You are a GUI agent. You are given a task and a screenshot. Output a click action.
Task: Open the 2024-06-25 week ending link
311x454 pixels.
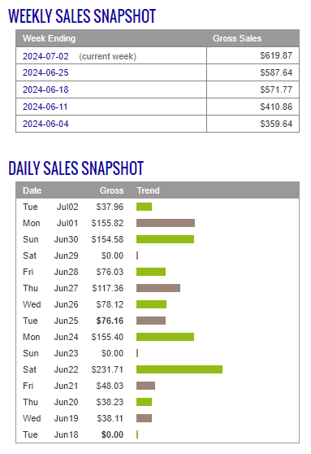point(45,72)
